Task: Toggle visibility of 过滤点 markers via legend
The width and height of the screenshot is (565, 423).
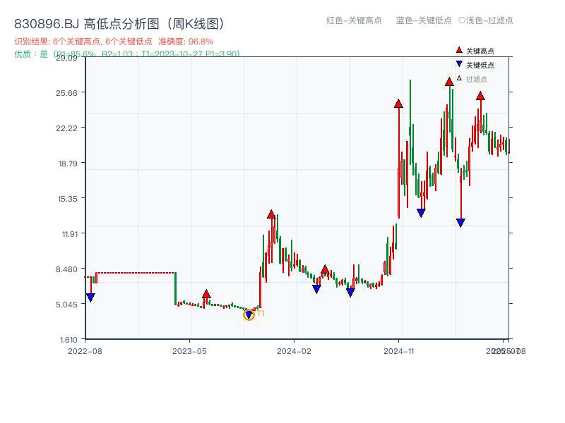Action: pyautogui.click(x=487, y=21)
